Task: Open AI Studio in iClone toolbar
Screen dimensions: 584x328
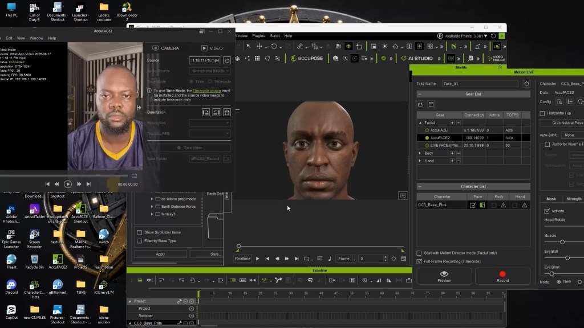Action: click(x=417, y=59)
